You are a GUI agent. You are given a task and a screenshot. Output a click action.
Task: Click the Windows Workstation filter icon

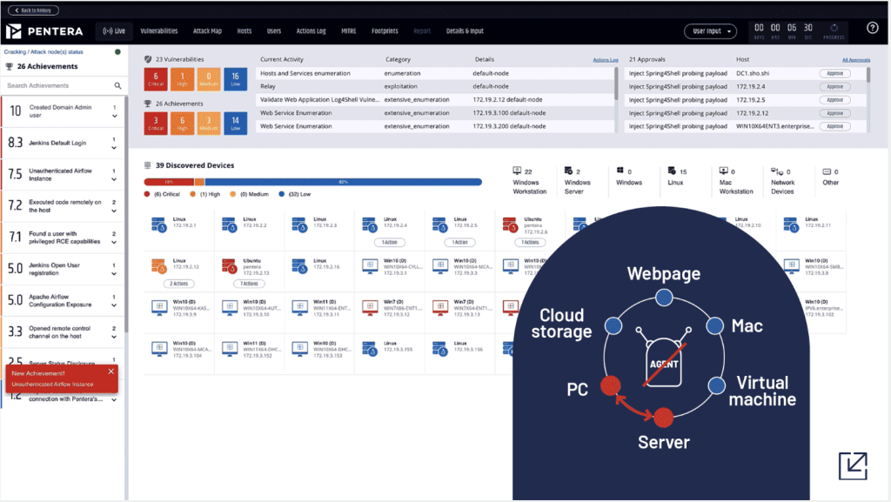click(x=517, y=171)
